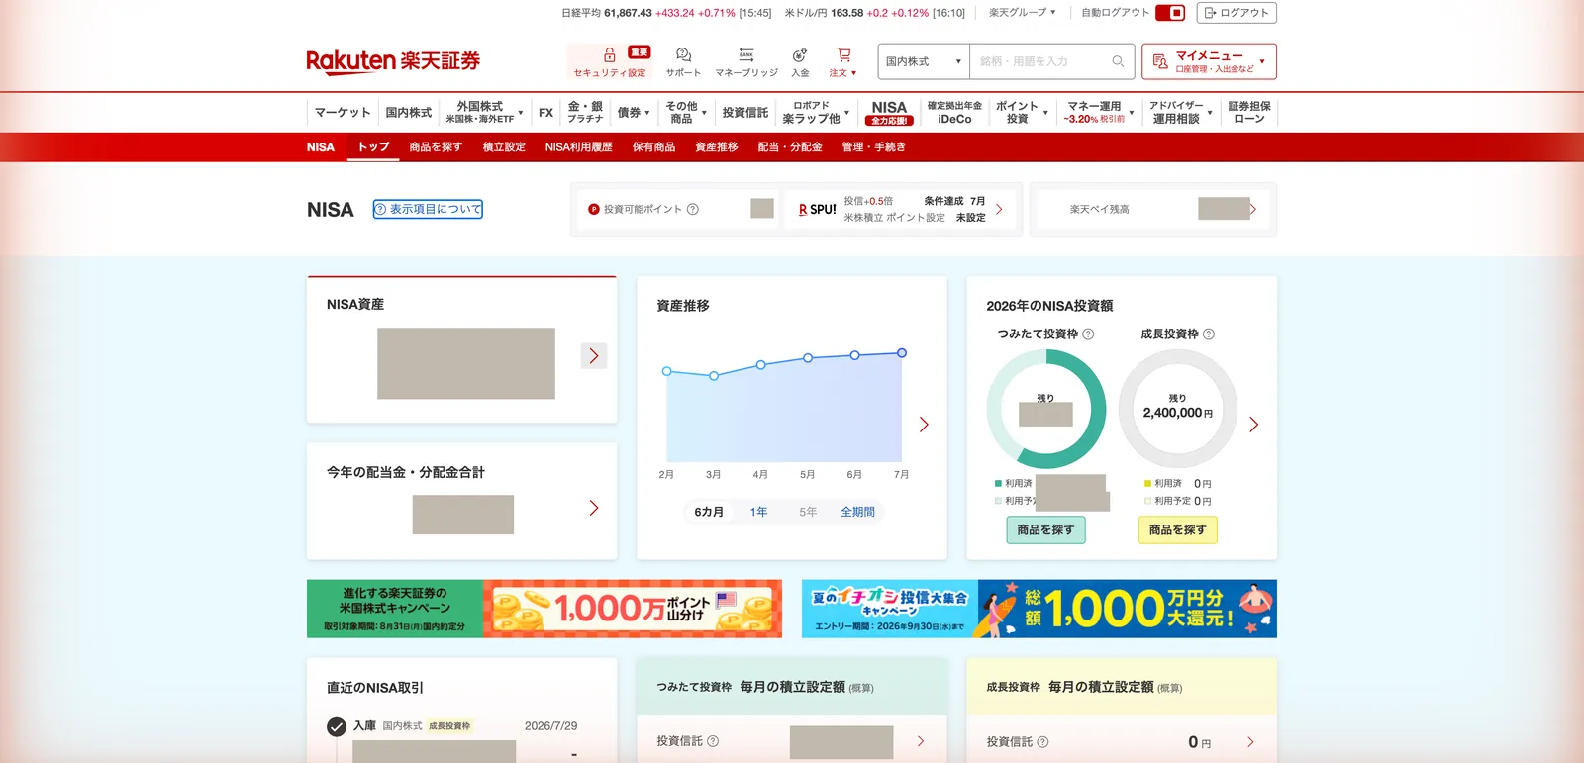Toggle the 自動ログアウト switch
Viewport: 1584px width, 763px height.
coord(1170,13)
